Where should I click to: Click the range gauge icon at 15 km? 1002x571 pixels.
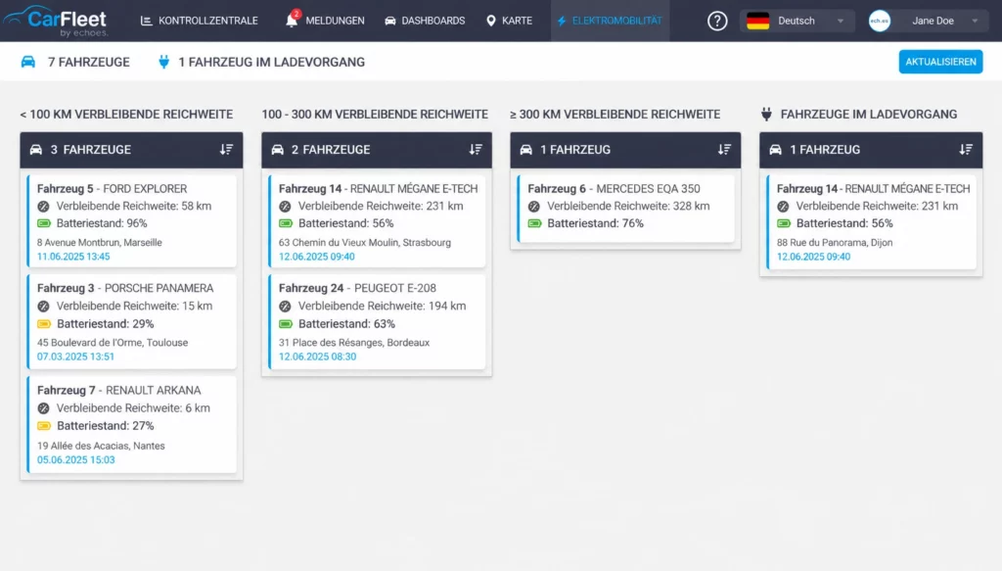tap(43, 307)
